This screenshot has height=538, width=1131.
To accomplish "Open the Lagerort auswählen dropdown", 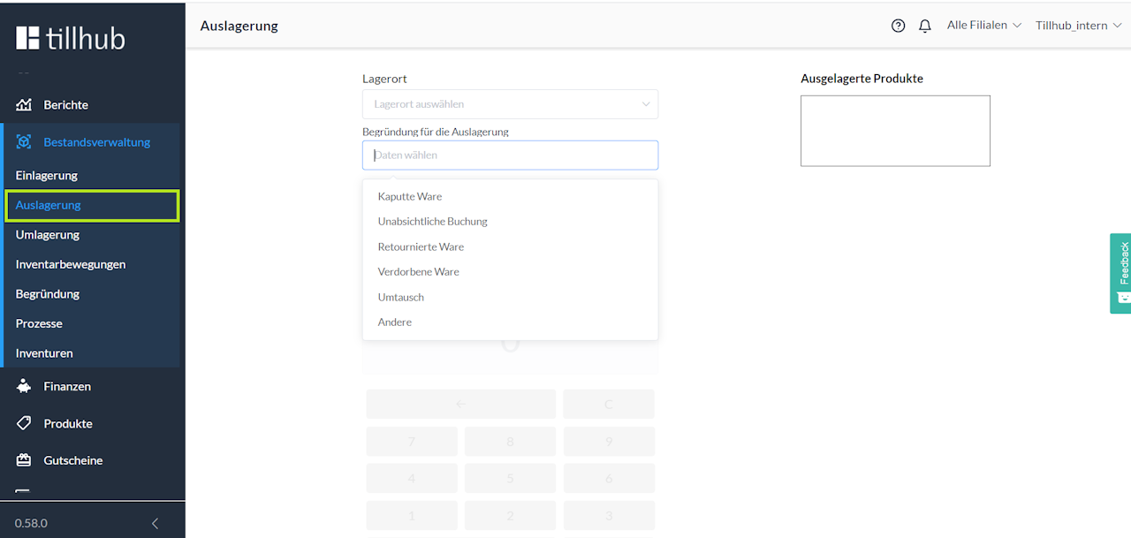I will (x=510, y=104).
